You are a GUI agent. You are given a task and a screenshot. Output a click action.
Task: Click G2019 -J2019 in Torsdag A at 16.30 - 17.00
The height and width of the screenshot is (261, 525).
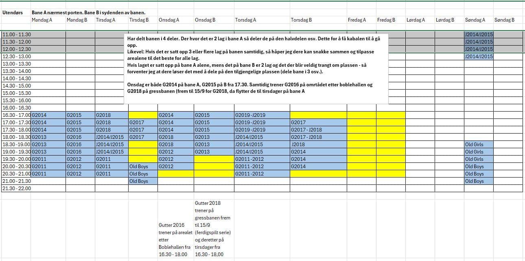[x=262, y=115]
